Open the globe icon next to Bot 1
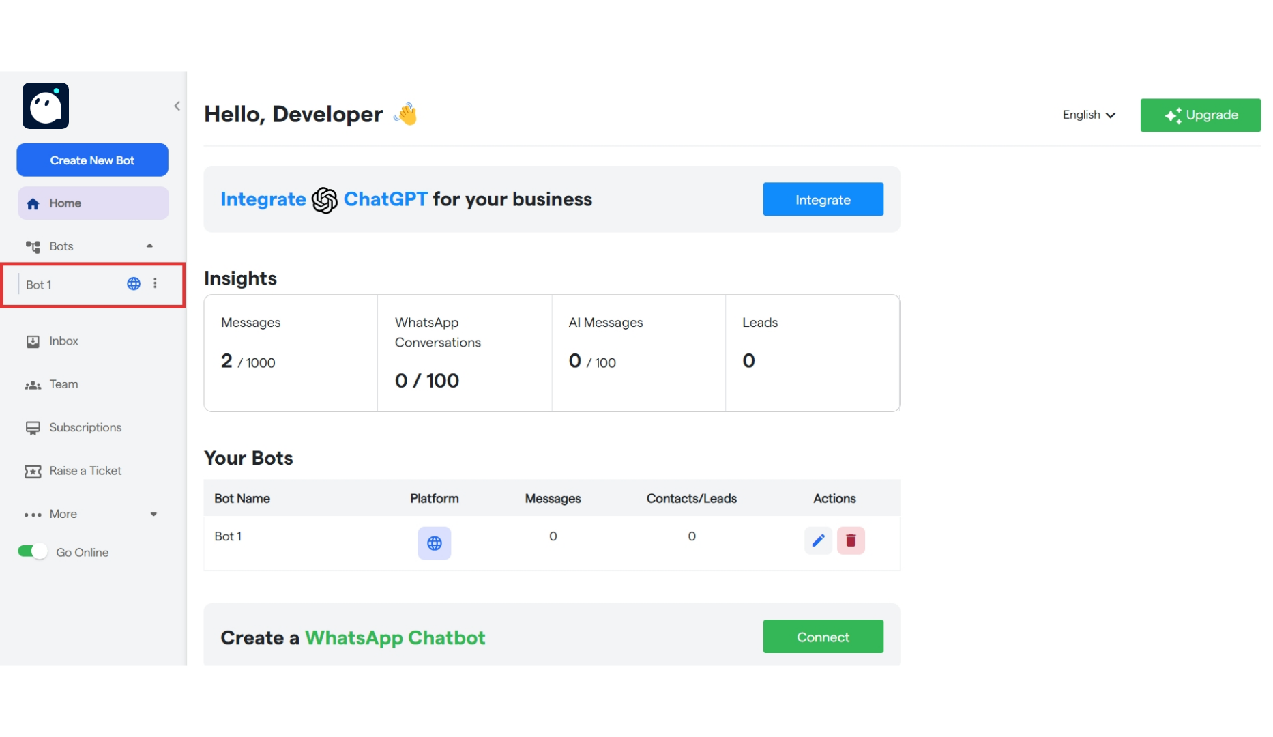1273x737 pixels. pos(133,283)
